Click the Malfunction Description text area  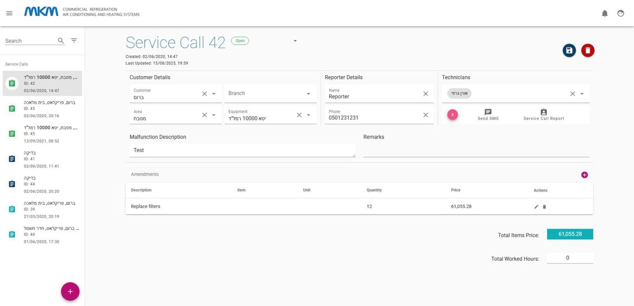pos(242,150)
